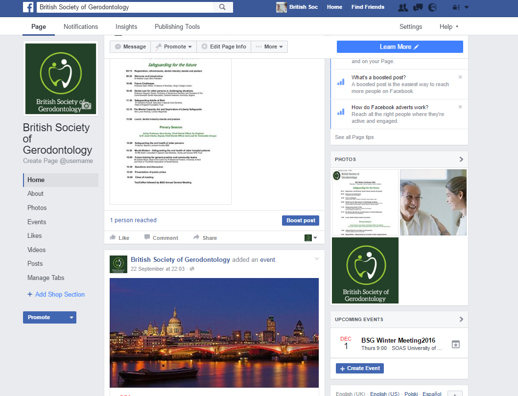Dismiss the 'What's a boosted post?' tip
Viewport: 518px width, 396px height.
[460, 77]
